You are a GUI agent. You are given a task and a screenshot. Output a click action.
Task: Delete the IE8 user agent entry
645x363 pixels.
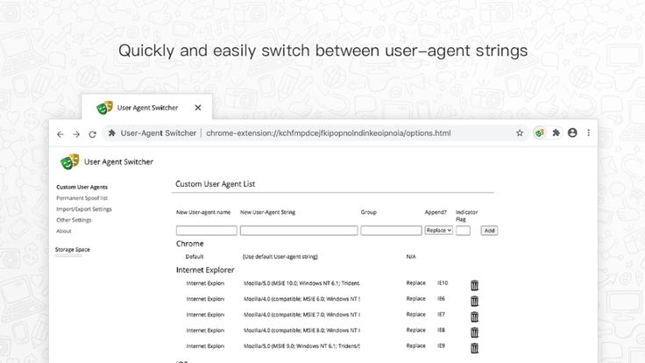(x=474, y=332)
